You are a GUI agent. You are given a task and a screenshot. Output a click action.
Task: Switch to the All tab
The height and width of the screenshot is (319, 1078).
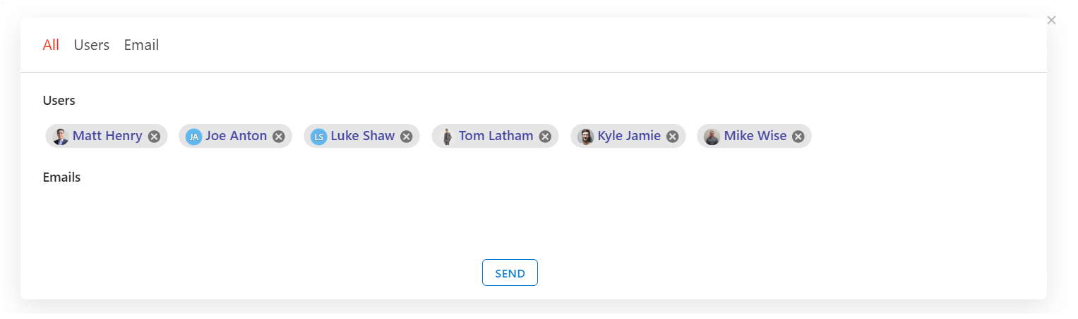(x=51, y=45)
